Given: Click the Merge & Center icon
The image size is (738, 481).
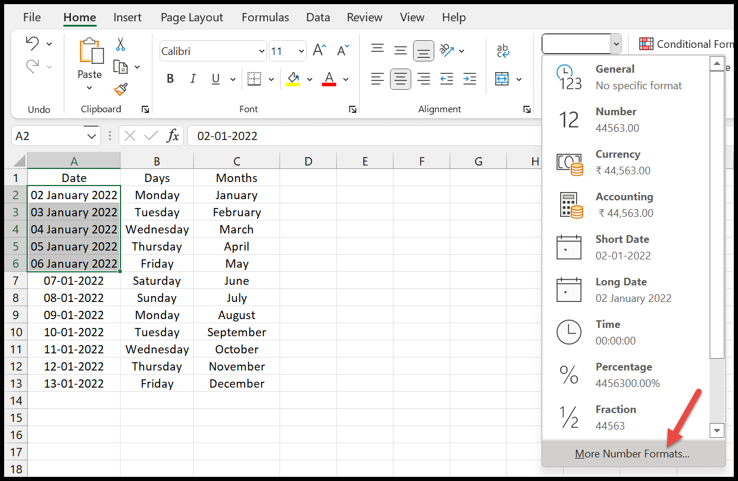Looking at the screenshot, I should click(x=502, y=79).
